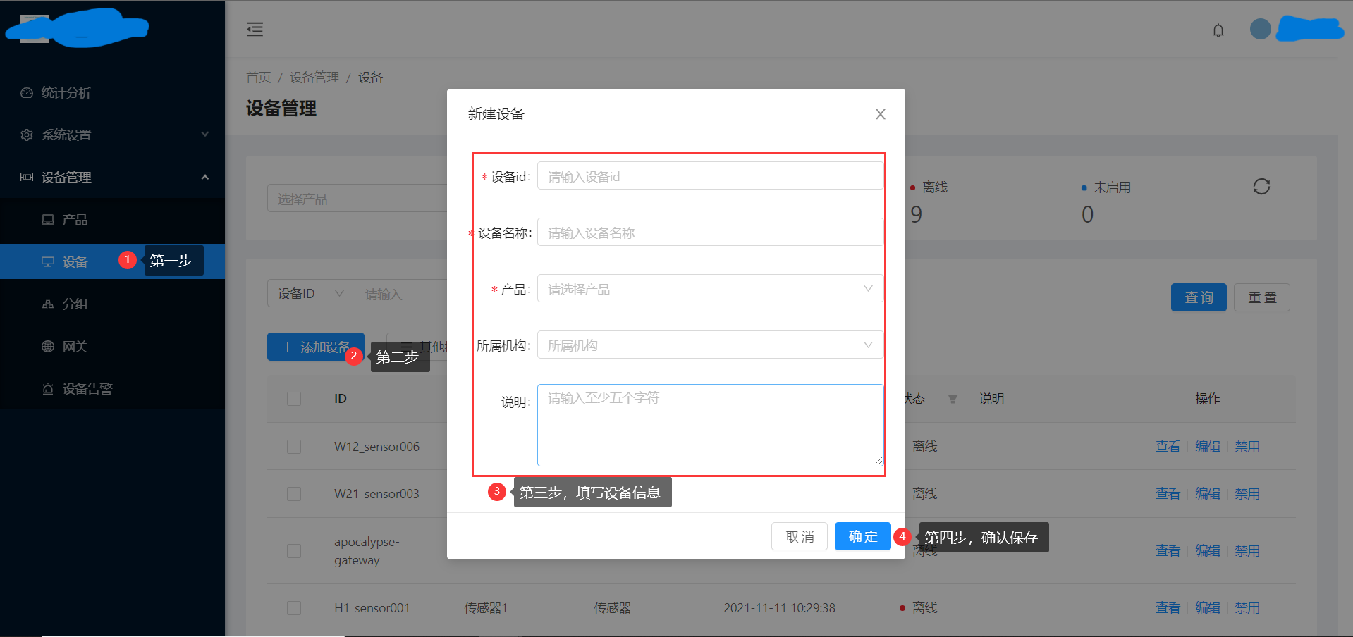The image size is (1353, 637).
Task: Check the W21_sensor003 row checkbox
Action: [294, 494]
